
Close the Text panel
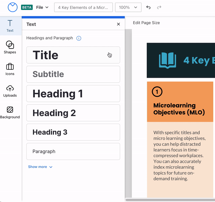click(x=118, y=24)
